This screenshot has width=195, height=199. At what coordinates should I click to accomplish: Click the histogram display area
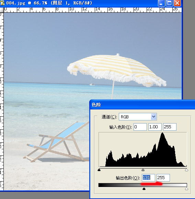point(143,150)
